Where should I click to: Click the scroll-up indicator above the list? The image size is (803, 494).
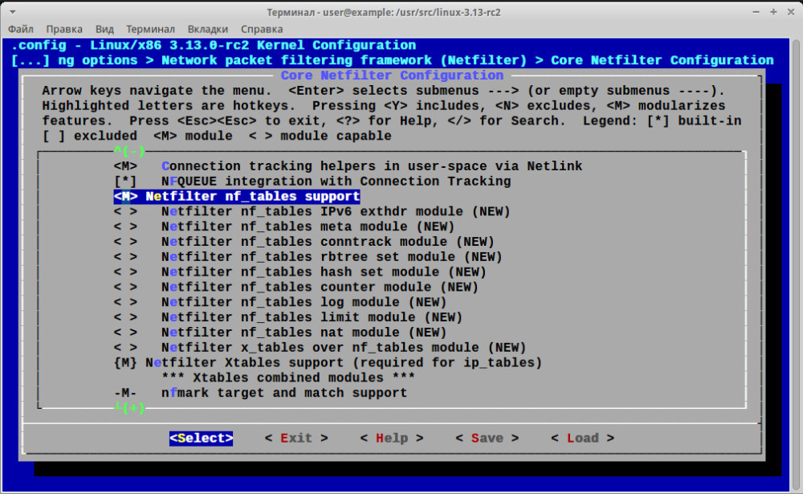pos(128,151)
